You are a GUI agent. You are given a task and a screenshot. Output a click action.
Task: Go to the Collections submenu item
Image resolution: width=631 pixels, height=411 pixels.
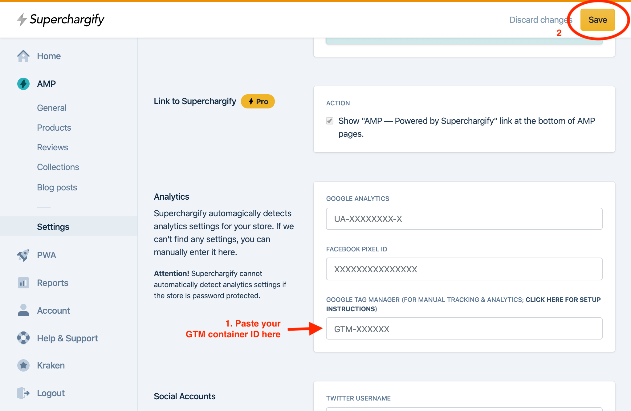pyautogui.click(x=58, y=167)
